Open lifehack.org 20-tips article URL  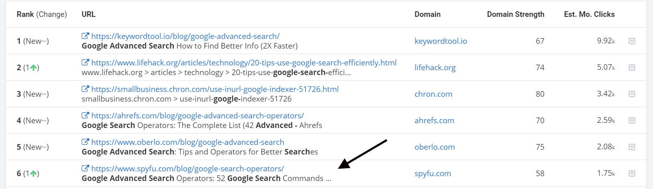[x=244, y=63]
